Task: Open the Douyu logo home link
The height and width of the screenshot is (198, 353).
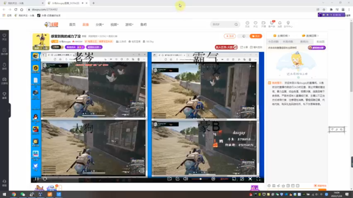Action: pos(51,25)
